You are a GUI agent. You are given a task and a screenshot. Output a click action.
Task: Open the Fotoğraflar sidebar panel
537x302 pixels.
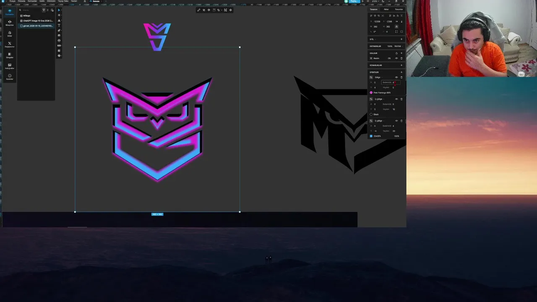click(x=10, y=66)
